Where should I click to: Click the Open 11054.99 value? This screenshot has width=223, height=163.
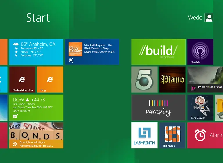click(21, 111)
